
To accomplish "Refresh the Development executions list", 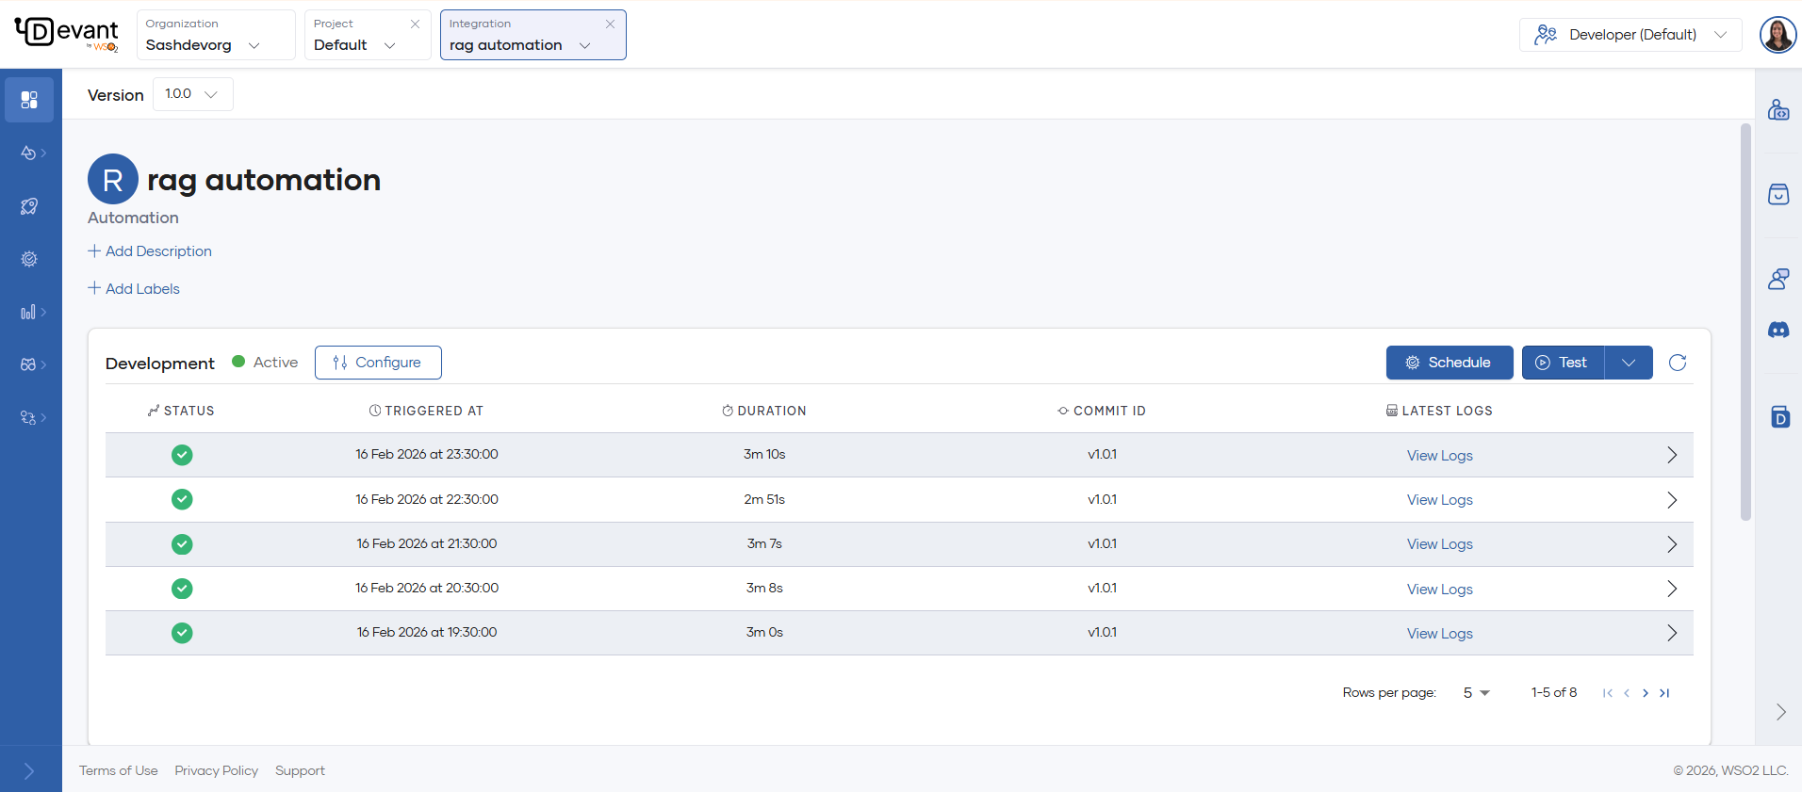I will 1678,363.
